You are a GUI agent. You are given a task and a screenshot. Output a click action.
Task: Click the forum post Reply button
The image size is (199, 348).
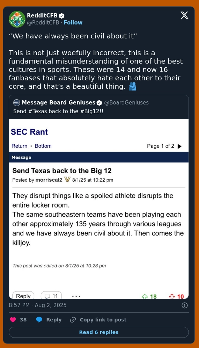[x=23, y=296]
